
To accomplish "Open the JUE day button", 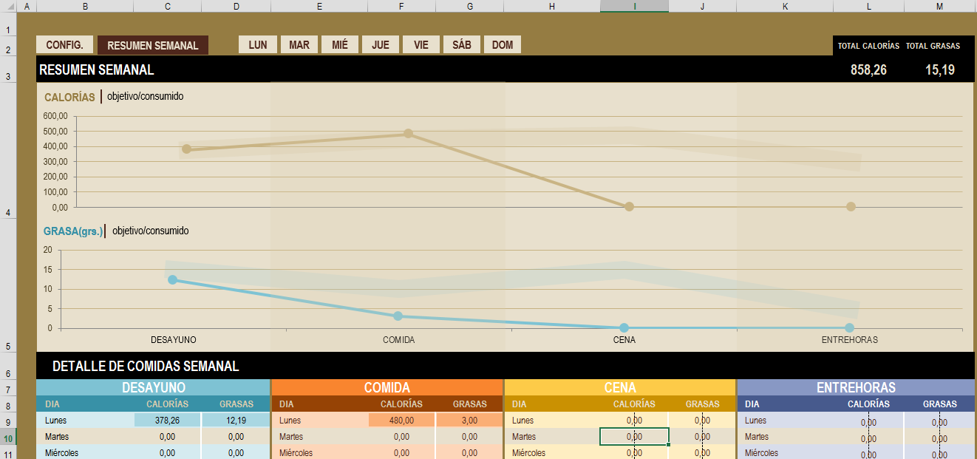I will pos(381,45).
